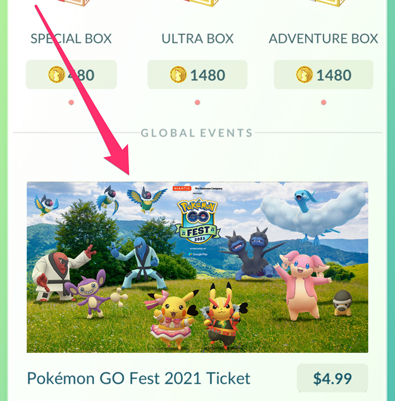Screen dimensions: 395x401
Task: Tap the Niantic logo on the banner
Action: pos(182,189)
